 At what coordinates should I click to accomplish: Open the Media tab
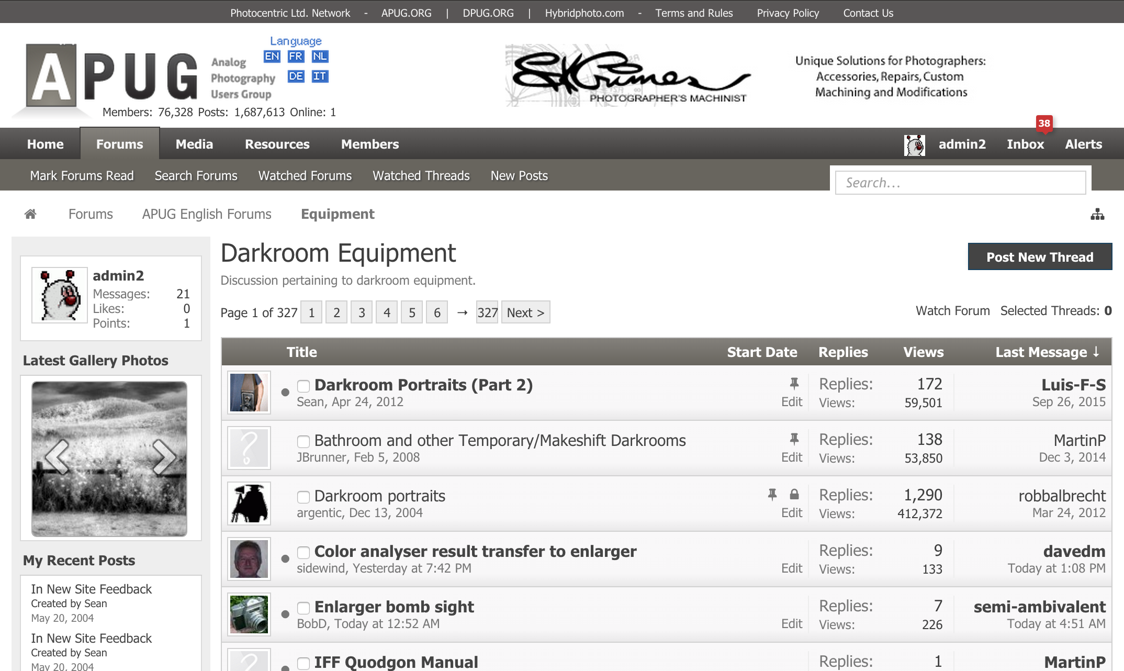click(x=194, y=144)
